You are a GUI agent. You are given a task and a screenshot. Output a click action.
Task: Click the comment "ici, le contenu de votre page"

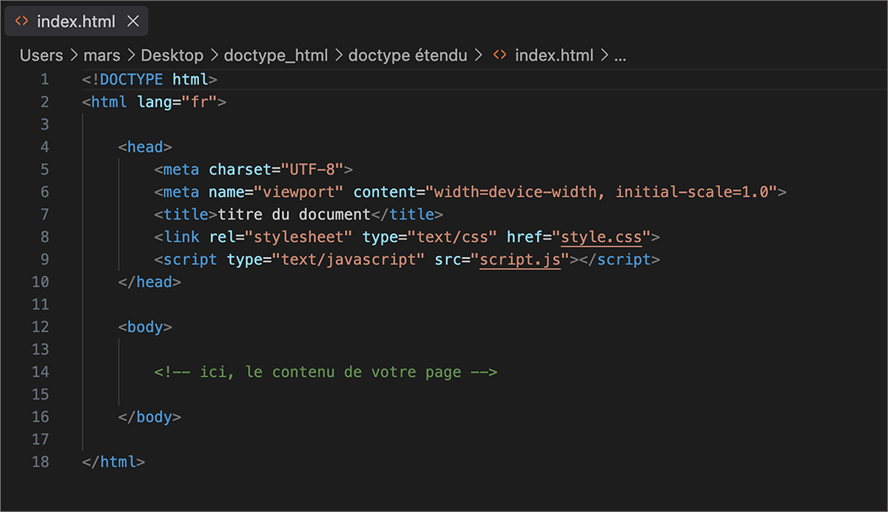tap(326, 372)
